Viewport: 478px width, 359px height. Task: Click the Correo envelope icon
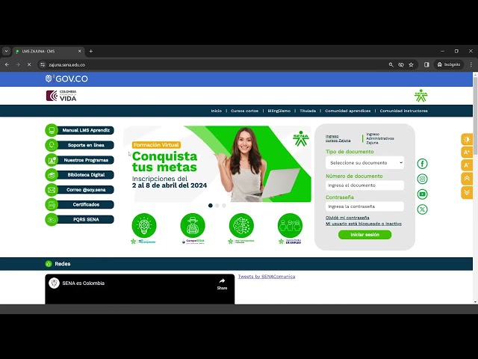[52, 189]
